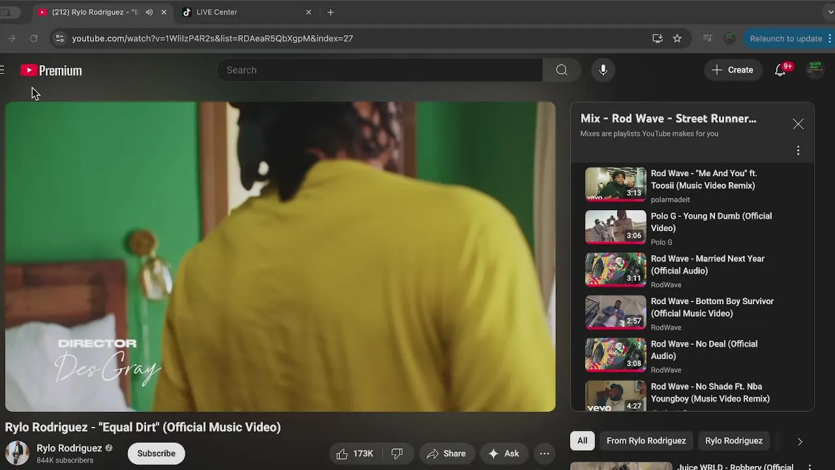Click Rod Wave - Bottom Boy Survivor title
The height and width of the screenshot is (470, 835).
(712, 307)
